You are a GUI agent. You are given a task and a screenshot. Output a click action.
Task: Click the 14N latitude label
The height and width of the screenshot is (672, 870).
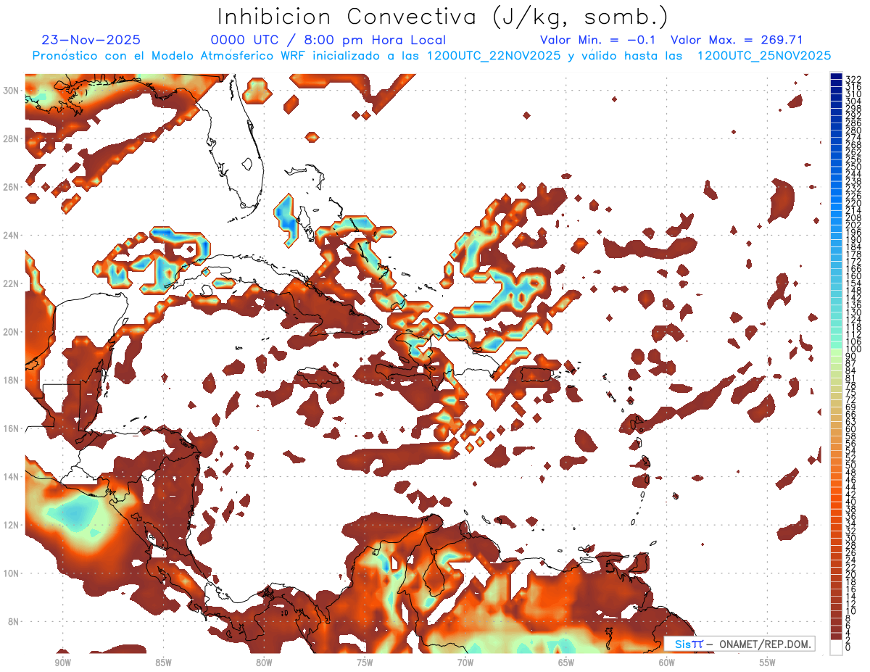pyautogui.click(x=12, y=477)
